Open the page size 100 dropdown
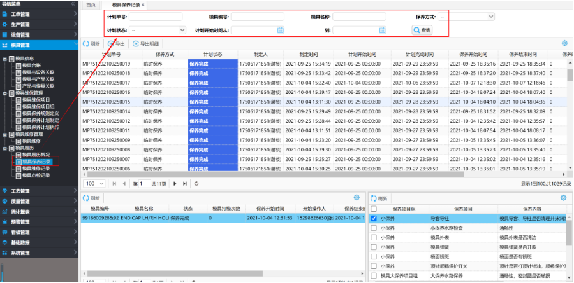The image size is (574, 283). point(94,184)
